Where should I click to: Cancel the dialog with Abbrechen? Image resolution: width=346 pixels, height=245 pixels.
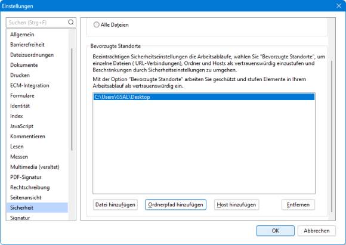[316, 231]
